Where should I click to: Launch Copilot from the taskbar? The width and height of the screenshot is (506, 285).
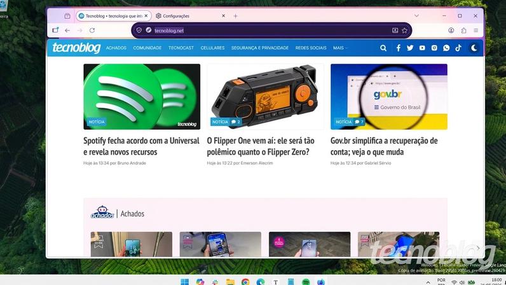point(200,281)
